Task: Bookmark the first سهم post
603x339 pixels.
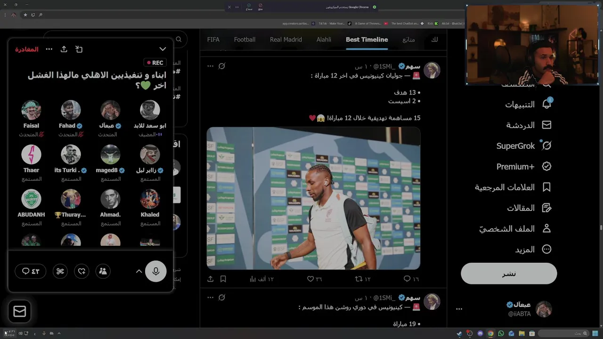Action: point(223,279)
